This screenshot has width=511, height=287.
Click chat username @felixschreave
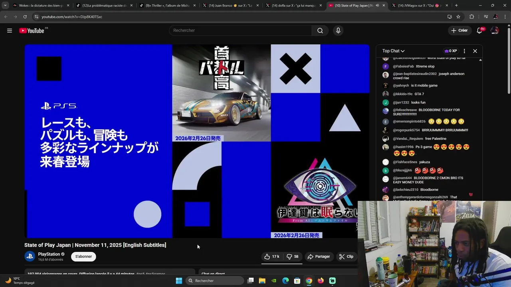tap(404, 110)
